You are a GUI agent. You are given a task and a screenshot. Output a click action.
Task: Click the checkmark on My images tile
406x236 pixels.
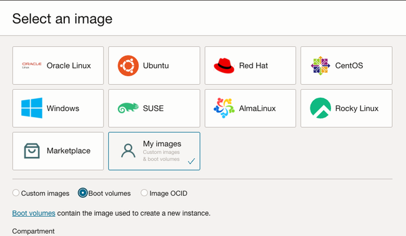(191, 161)
